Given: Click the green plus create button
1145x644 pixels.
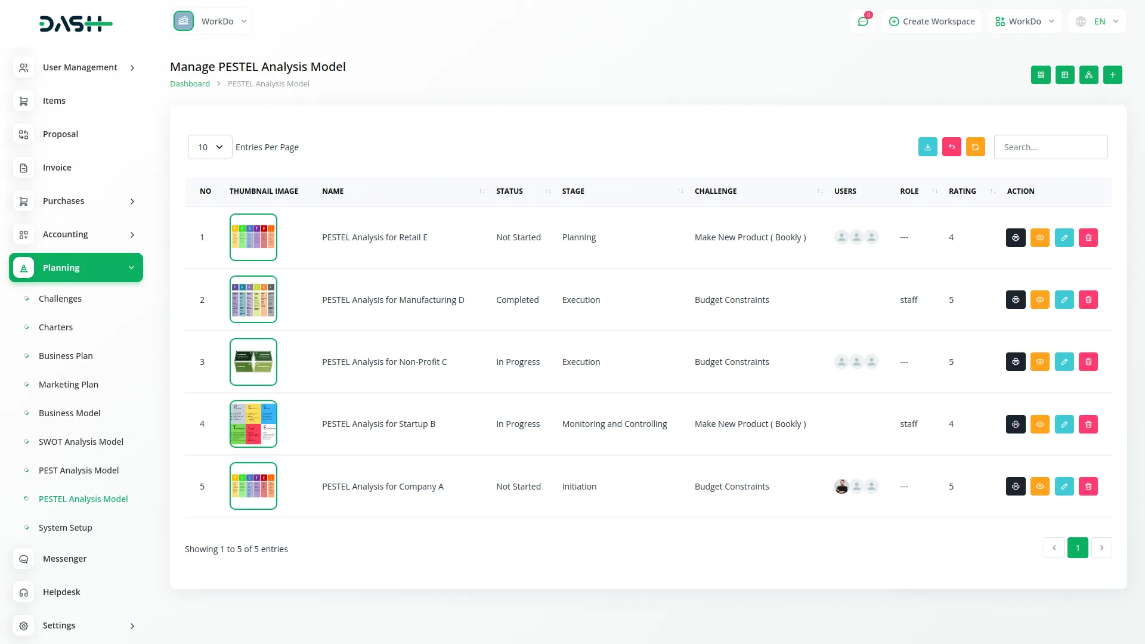Looking at the screenshot, I should (x=1112, y=75).
